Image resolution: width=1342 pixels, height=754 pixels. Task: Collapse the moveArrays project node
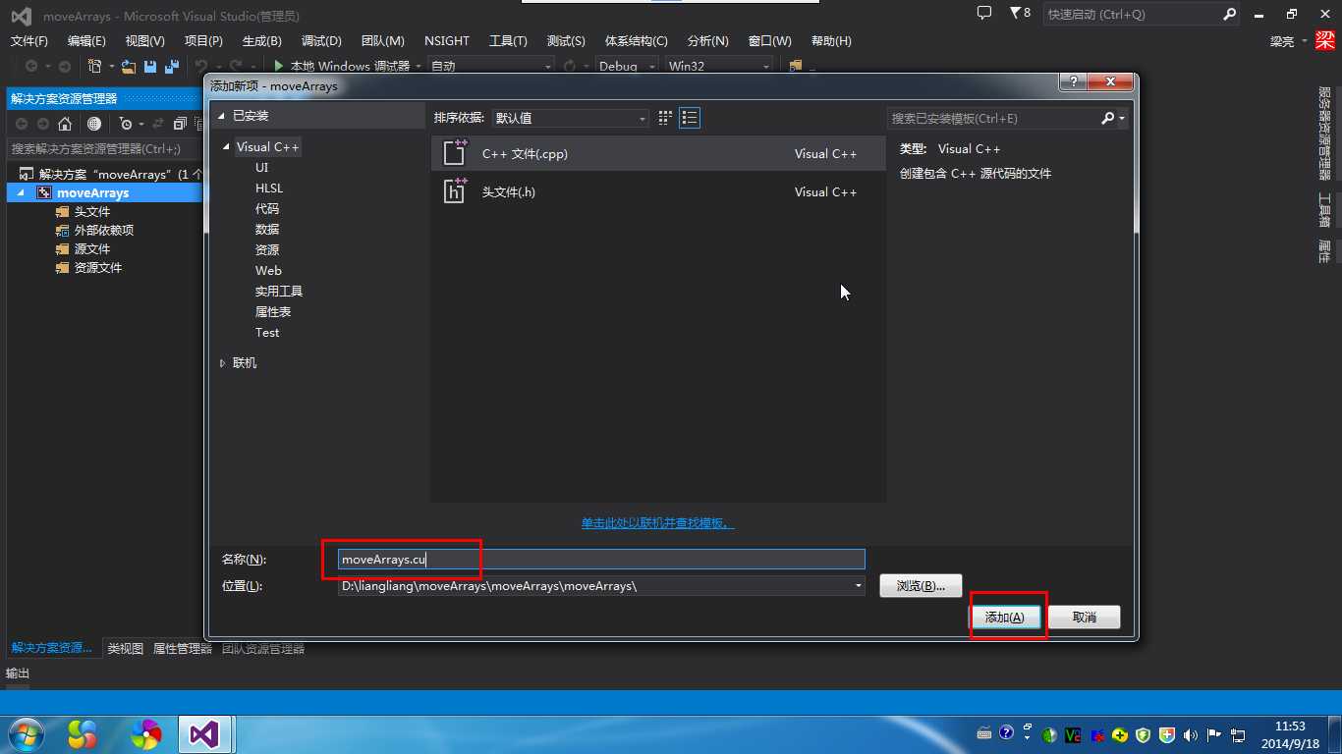pos(23,193)
